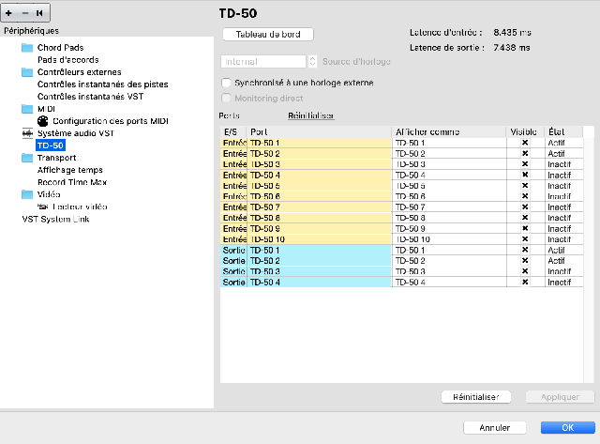Click the output latency value 7.438 ms

pos(512,48)
